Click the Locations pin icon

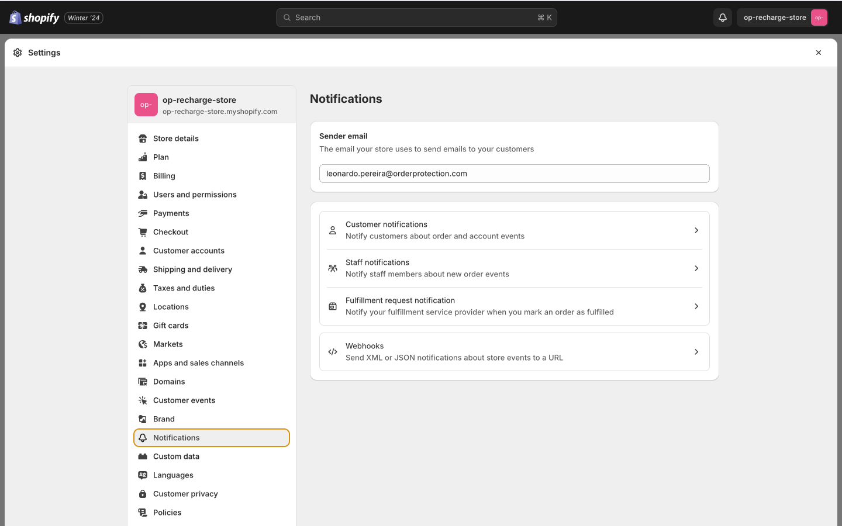pos(143,307)
